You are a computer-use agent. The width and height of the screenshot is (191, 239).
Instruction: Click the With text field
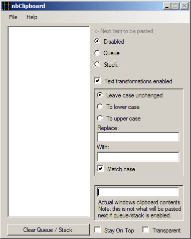pos(138,157)
